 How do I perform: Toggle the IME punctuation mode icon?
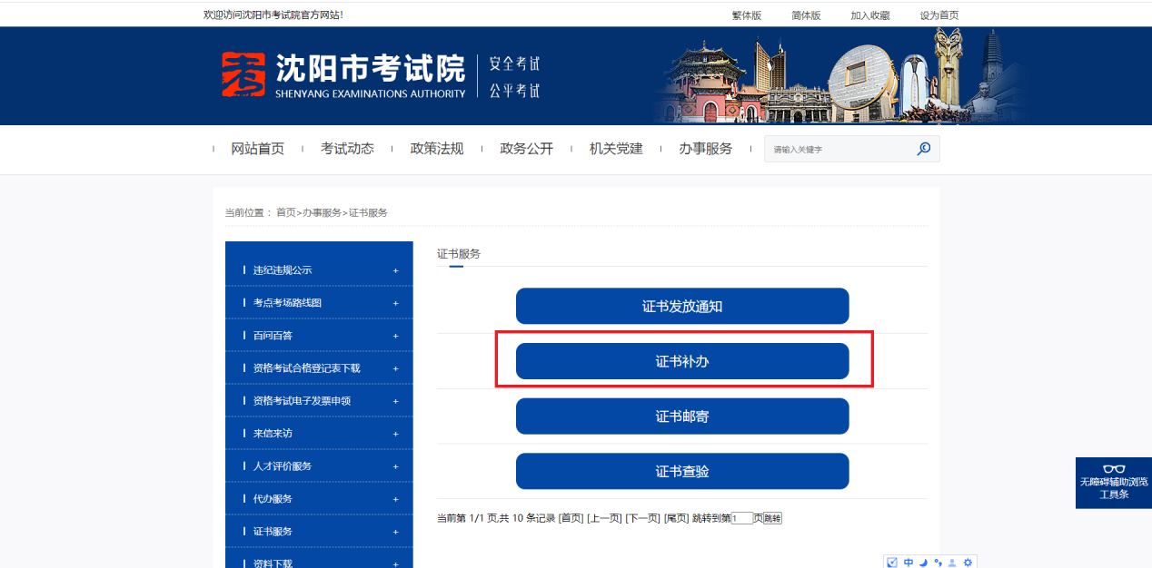[x=938, y=563]
